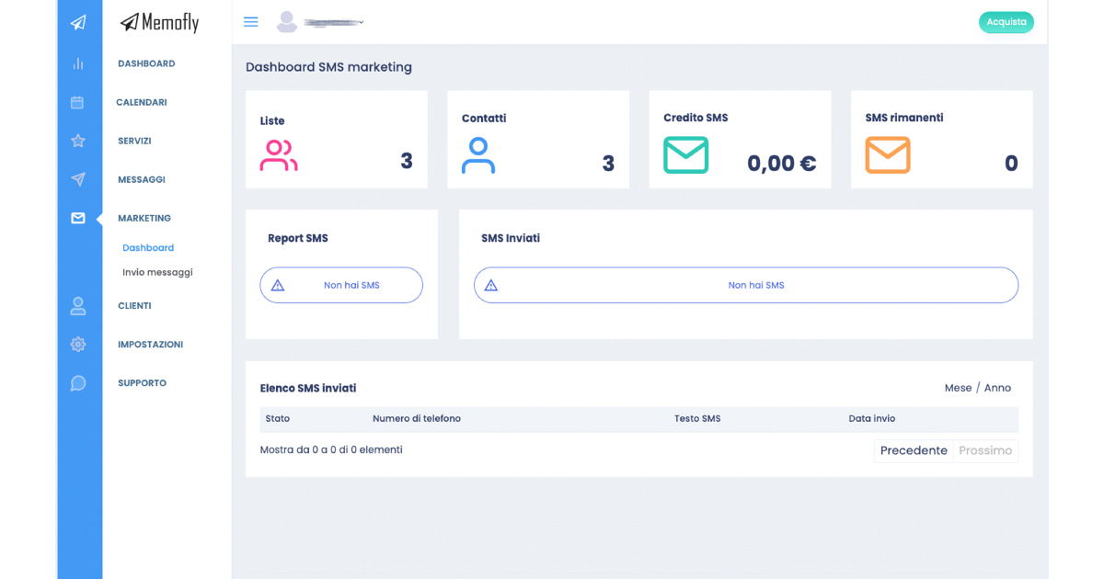Click the green envelope Credito SMS icon
The width and height of the screenshot is (1104, 579).
tap(685, 155)
